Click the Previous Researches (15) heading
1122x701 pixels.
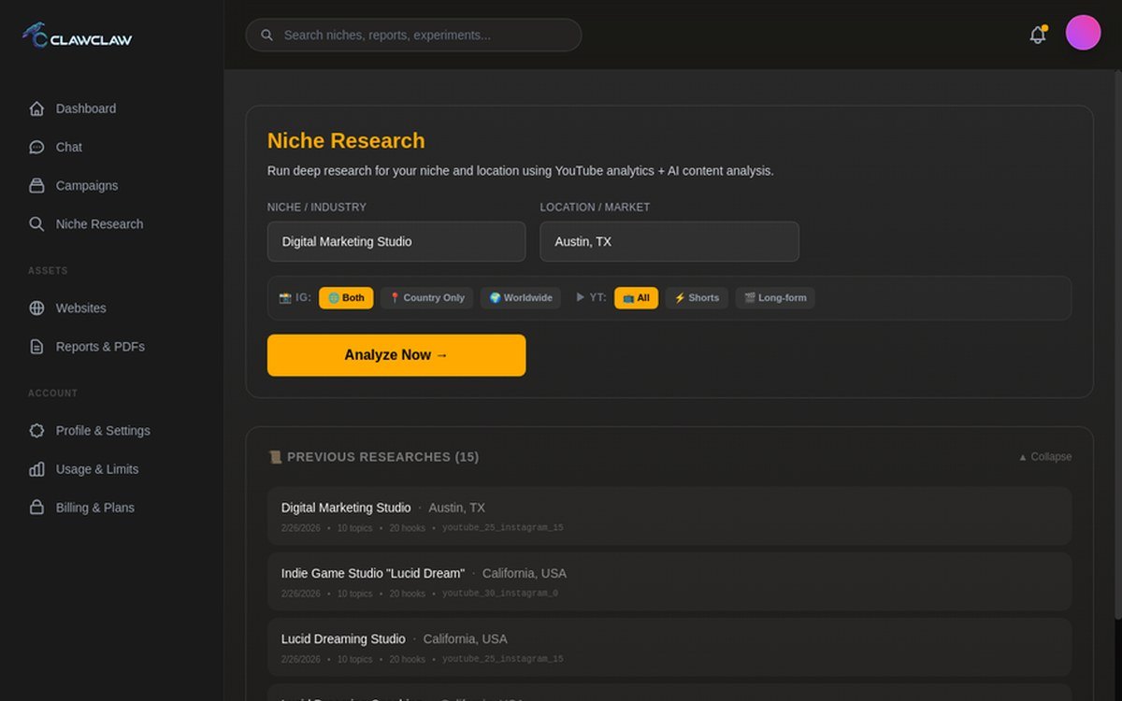(x=373, y=457)
